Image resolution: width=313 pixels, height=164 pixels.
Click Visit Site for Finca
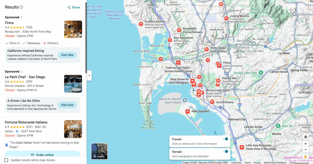point(67,55)
